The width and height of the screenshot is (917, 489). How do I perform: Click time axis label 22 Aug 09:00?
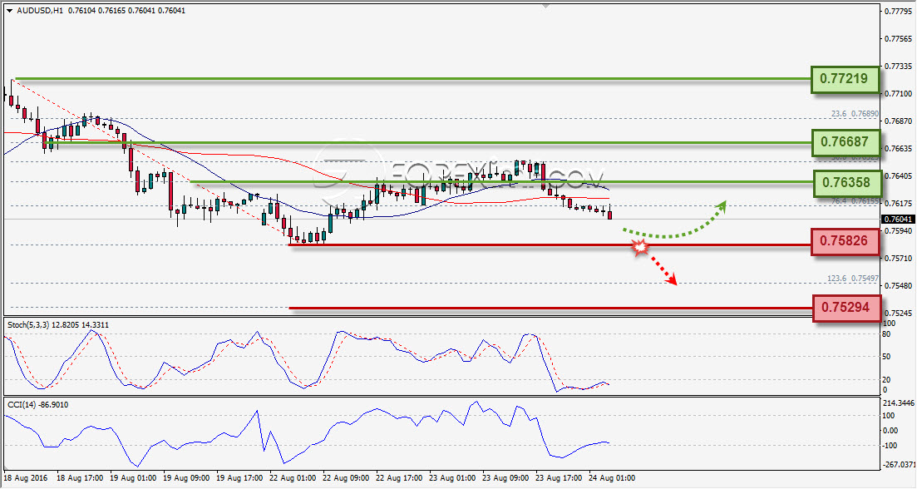346,478
